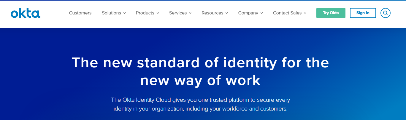The width and height of the screenshot is (406, 120).
Task: Open the Resources menu
Action: (x=212, y=13)
